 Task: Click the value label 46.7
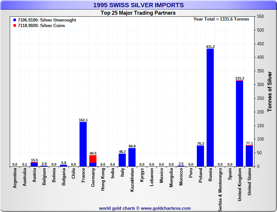click(122, 152)
